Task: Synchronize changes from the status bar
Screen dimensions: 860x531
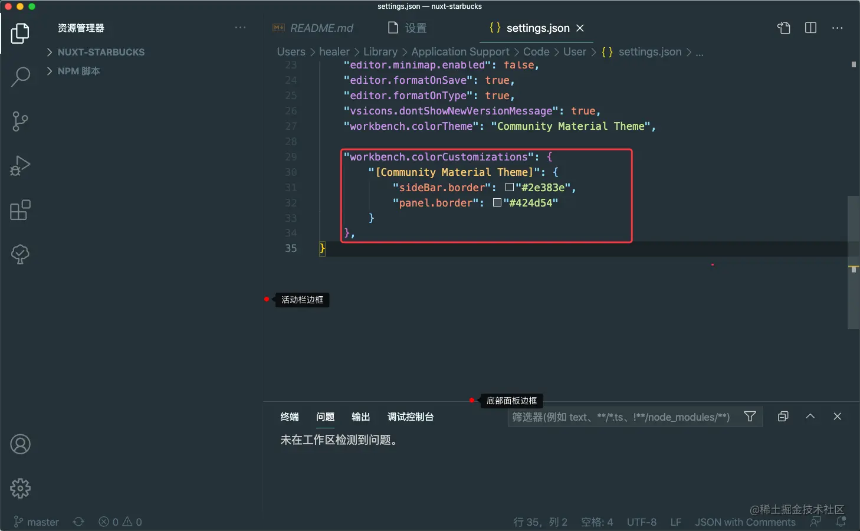Action: coord(78,522)
